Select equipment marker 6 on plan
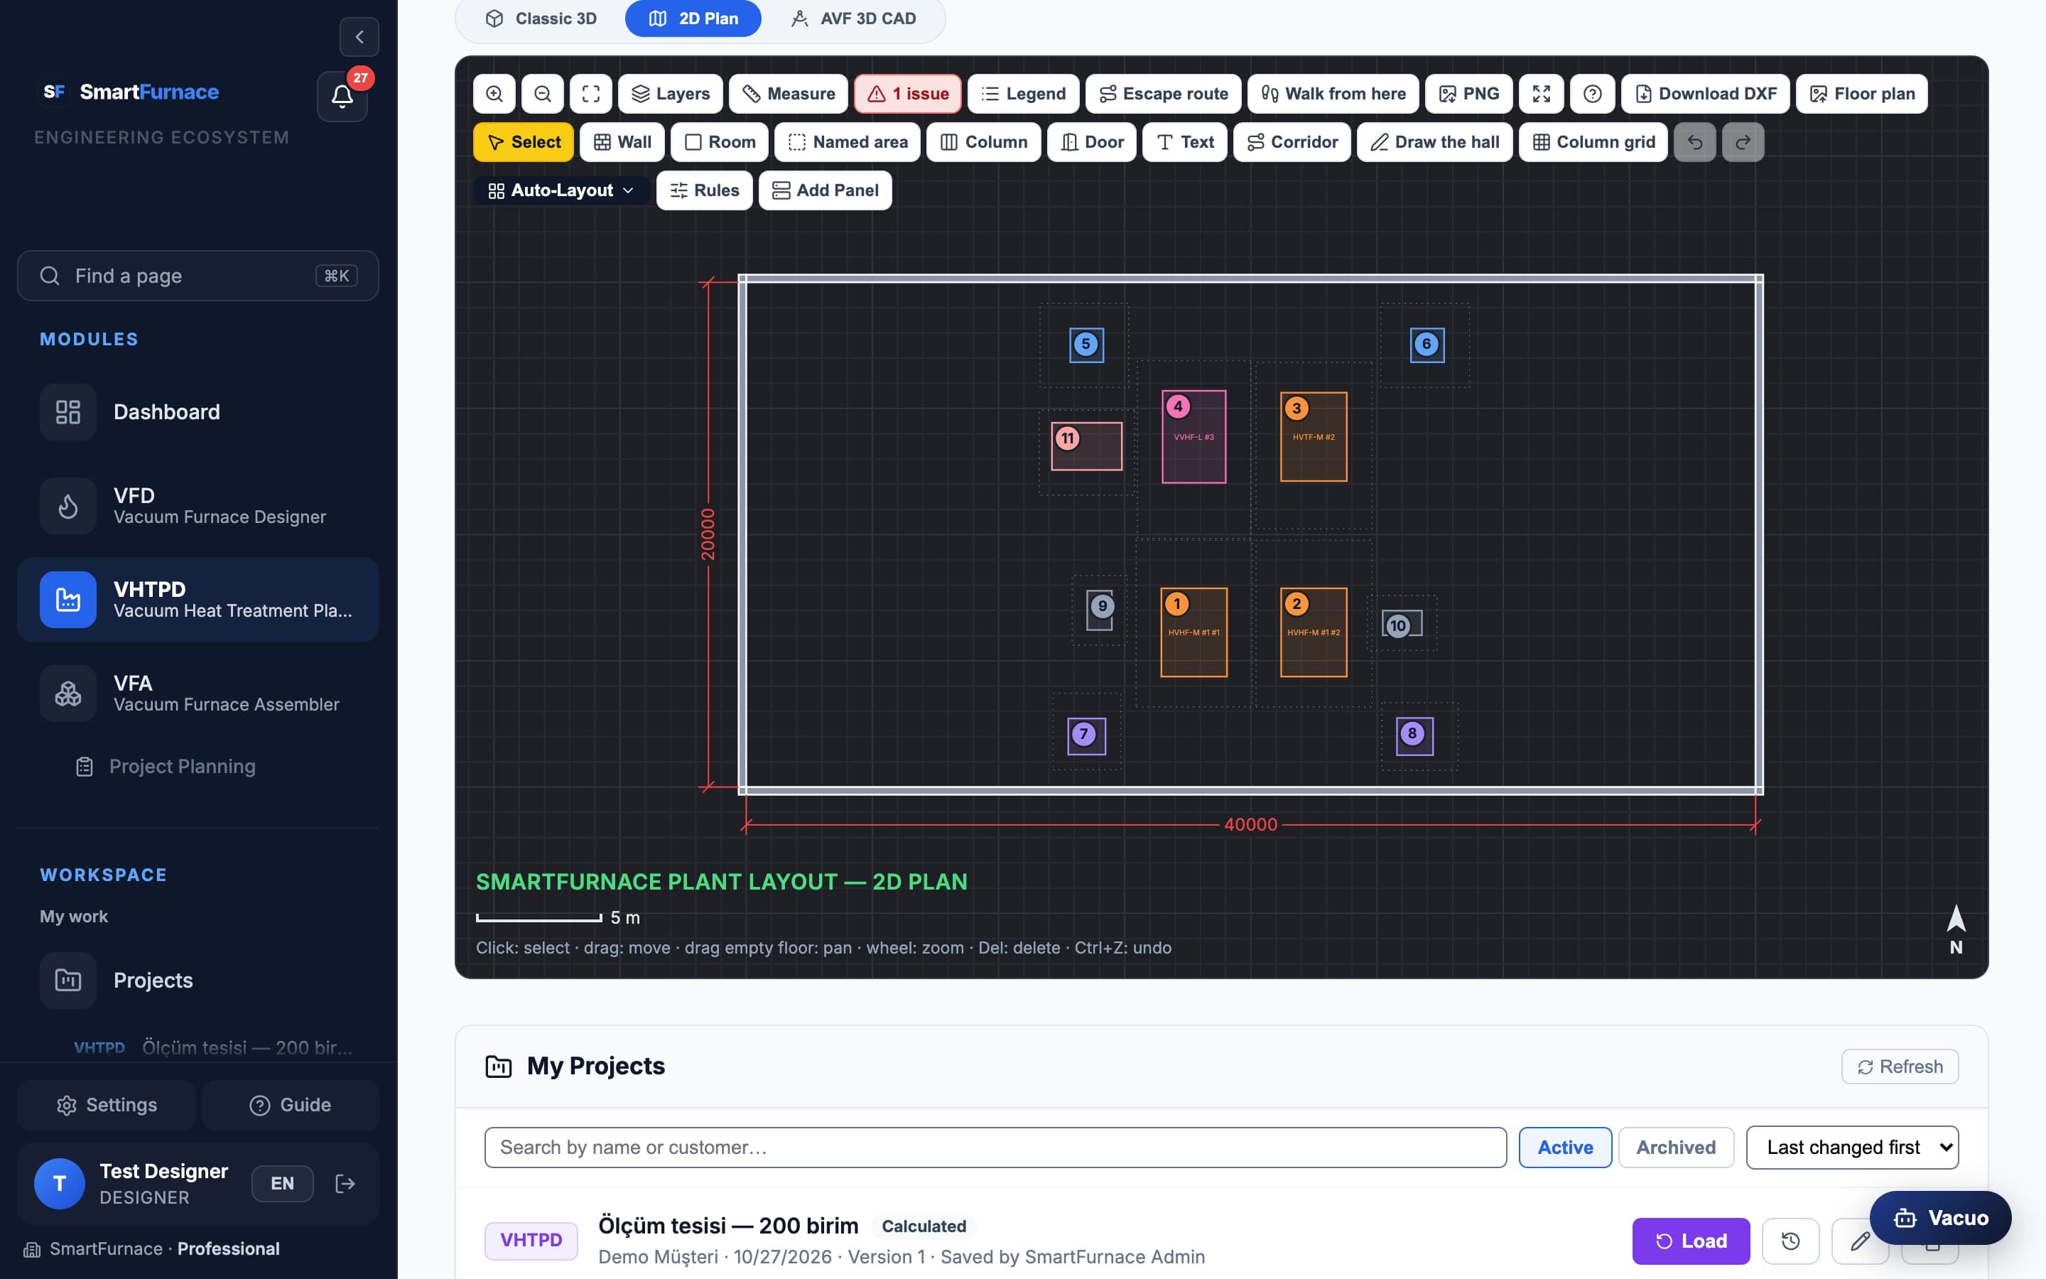 pos(1427,345)
